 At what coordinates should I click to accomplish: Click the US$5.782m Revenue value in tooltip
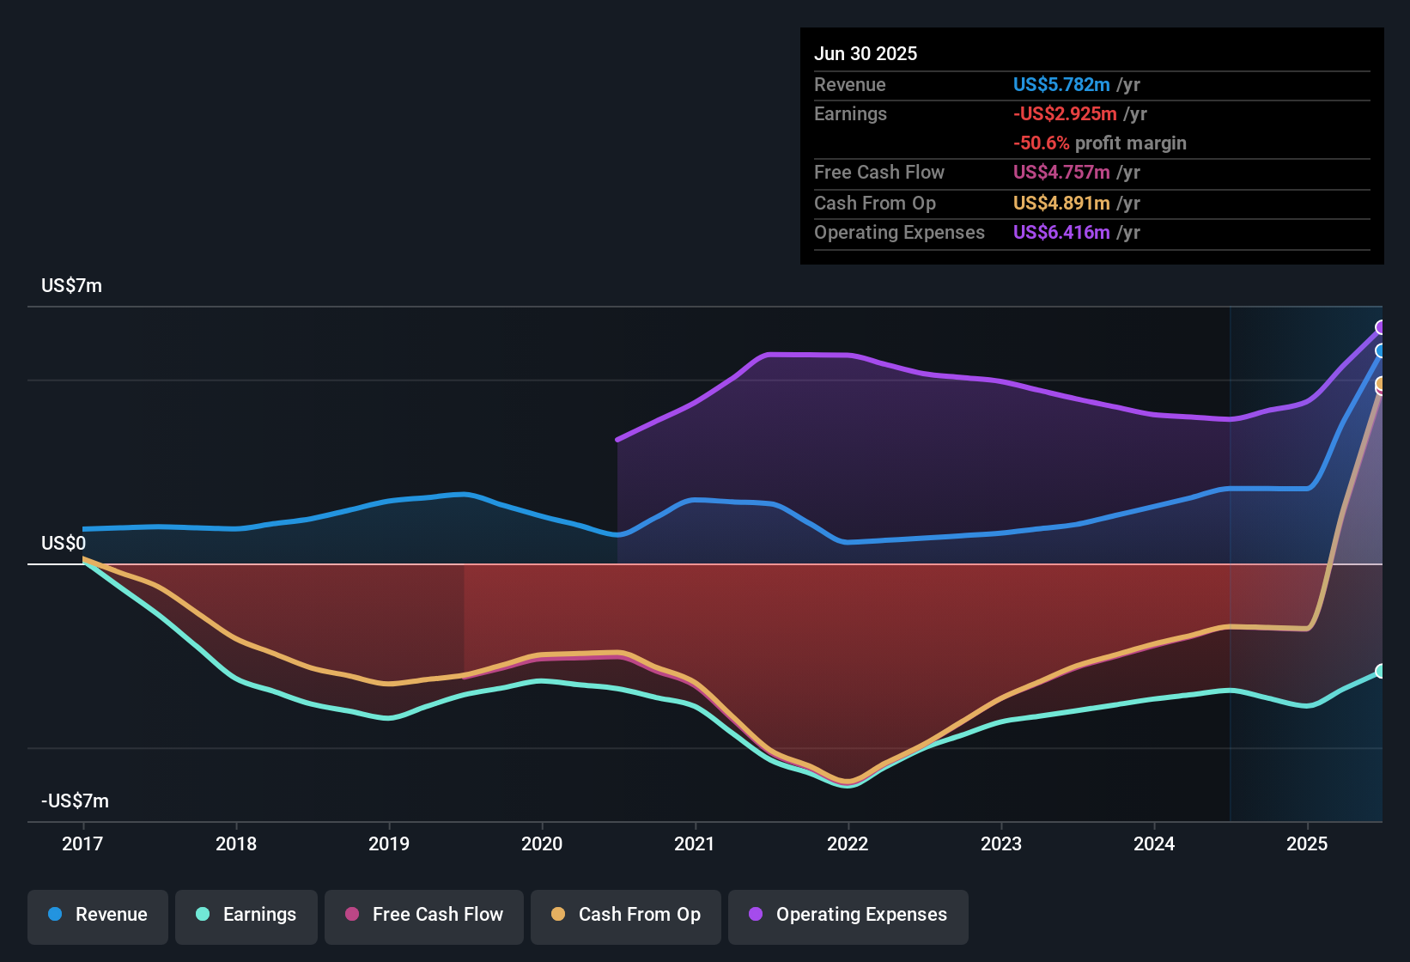coord(1061,85)
